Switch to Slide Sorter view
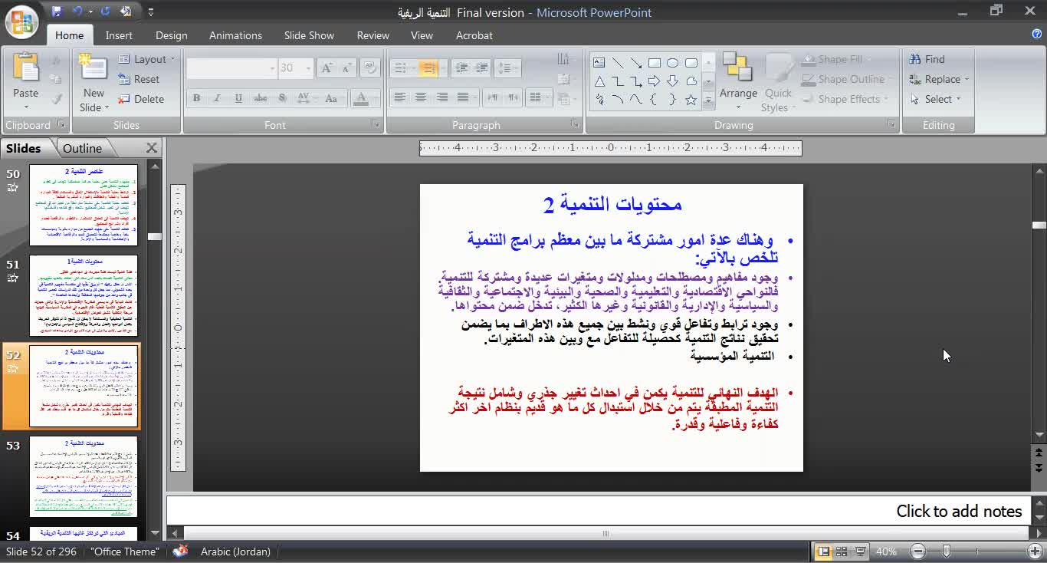This screenshot has height=563, width=1047. click(x=841, y=551)
